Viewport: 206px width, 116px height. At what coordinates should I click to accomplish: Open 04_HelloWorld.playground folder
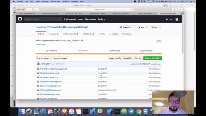51,82
